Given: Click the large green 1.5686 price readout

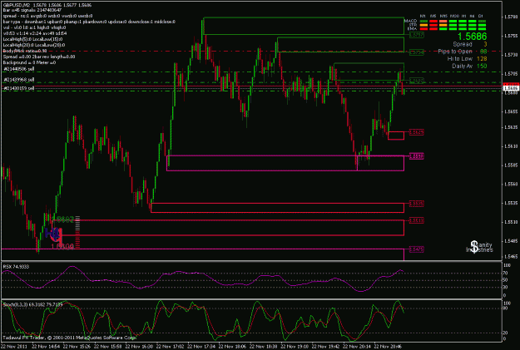Looking at the screenshot, I should point(473,37).
